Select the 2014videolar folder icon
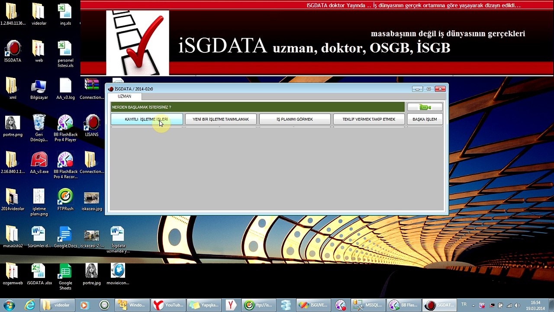 click(x=13, y=200)
